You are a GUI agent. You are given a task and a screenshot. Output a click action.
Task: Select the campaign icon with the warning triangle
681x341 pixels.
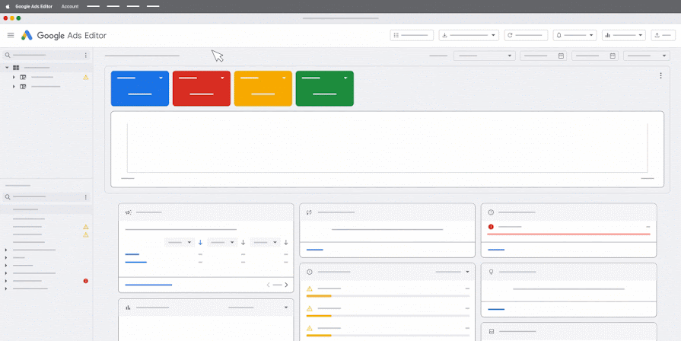(23, 77)
